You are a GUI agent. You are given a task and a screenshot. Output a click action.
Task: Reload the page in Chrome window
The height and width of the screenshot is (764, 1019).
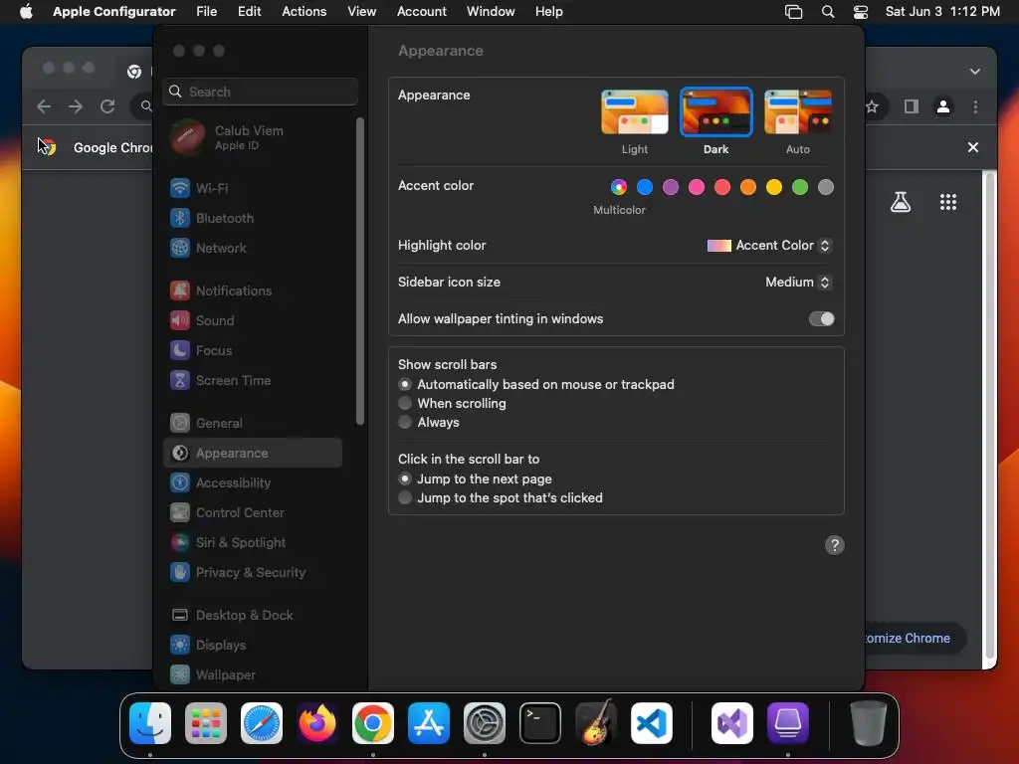107,106
